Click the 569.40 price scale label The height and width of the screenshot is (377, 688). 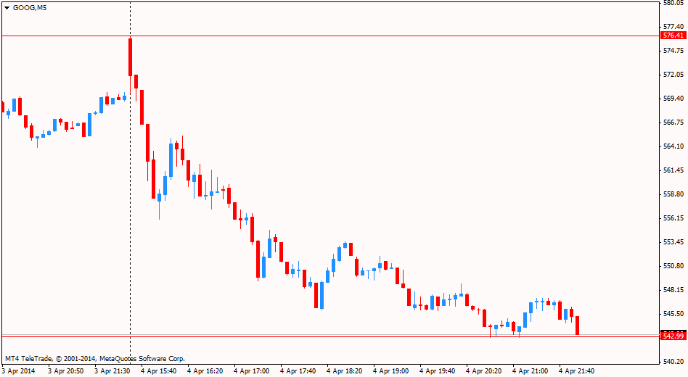673,99
